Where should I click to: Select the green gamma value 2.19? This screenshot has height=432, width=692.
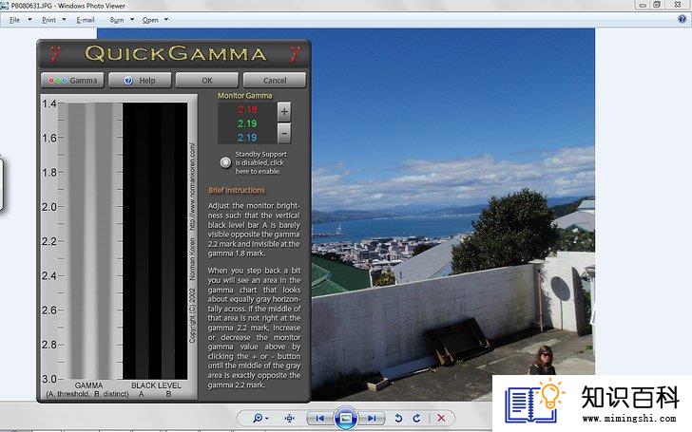(247, 123)
